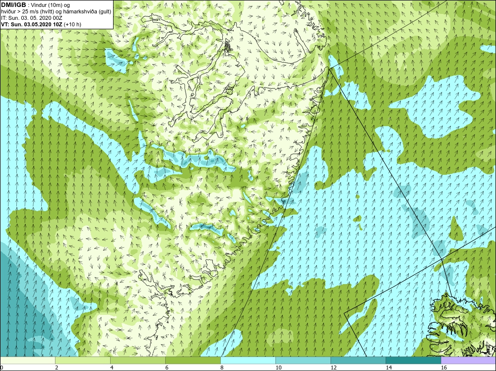Click the 4–6 m/s medium green legend swatch
496x371 pixels.
pos(137,360)
